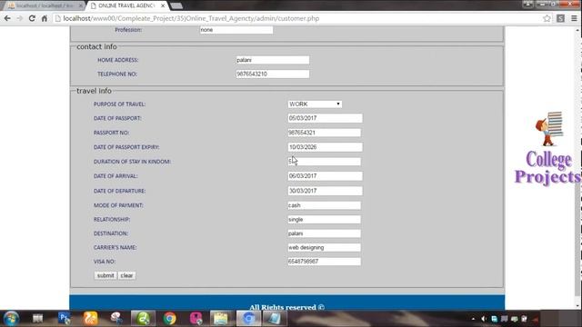Clear the customer form
The height and width of the screenshot is (327, 582).
click(126, 275)
